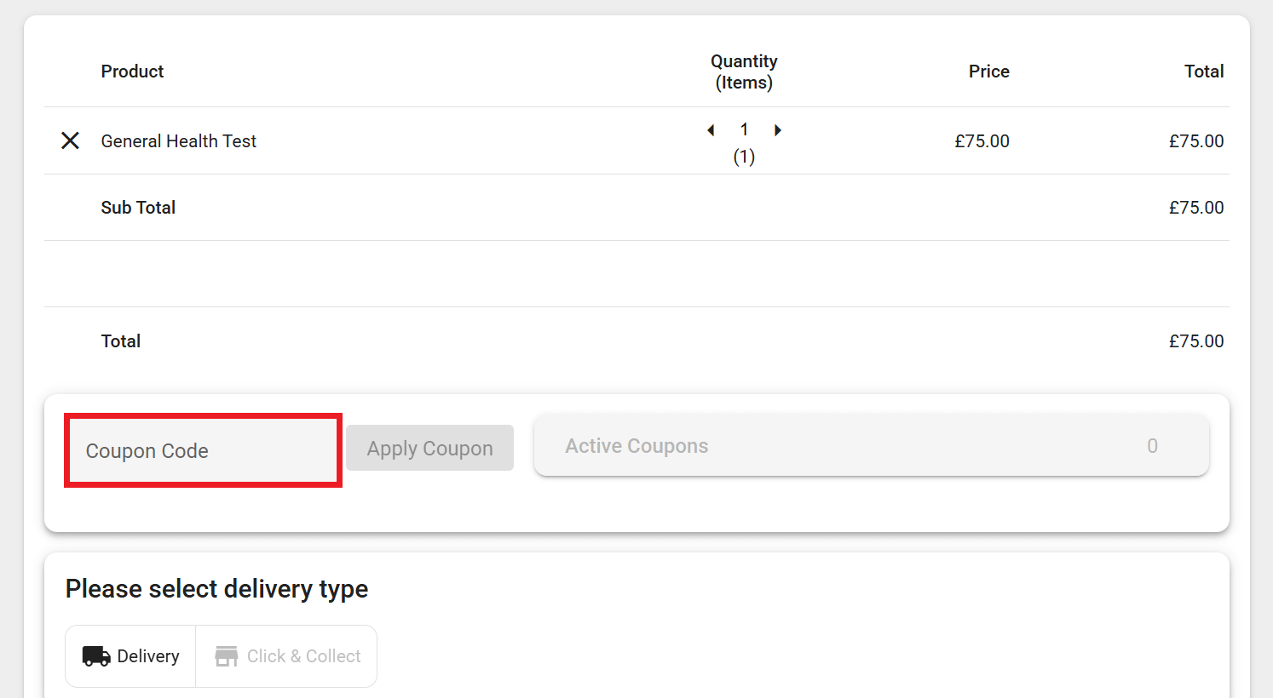Click the Quantity (Items) column header

click(x=744, y=72)
